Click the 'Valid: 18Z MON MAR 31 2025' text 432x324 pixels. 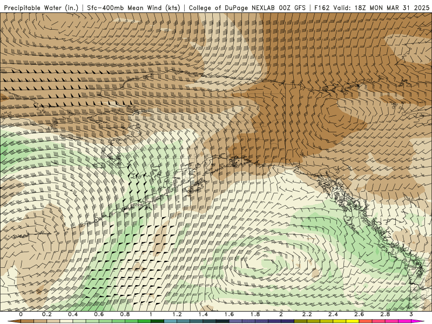pyautogui.click(x=381, y=8)
